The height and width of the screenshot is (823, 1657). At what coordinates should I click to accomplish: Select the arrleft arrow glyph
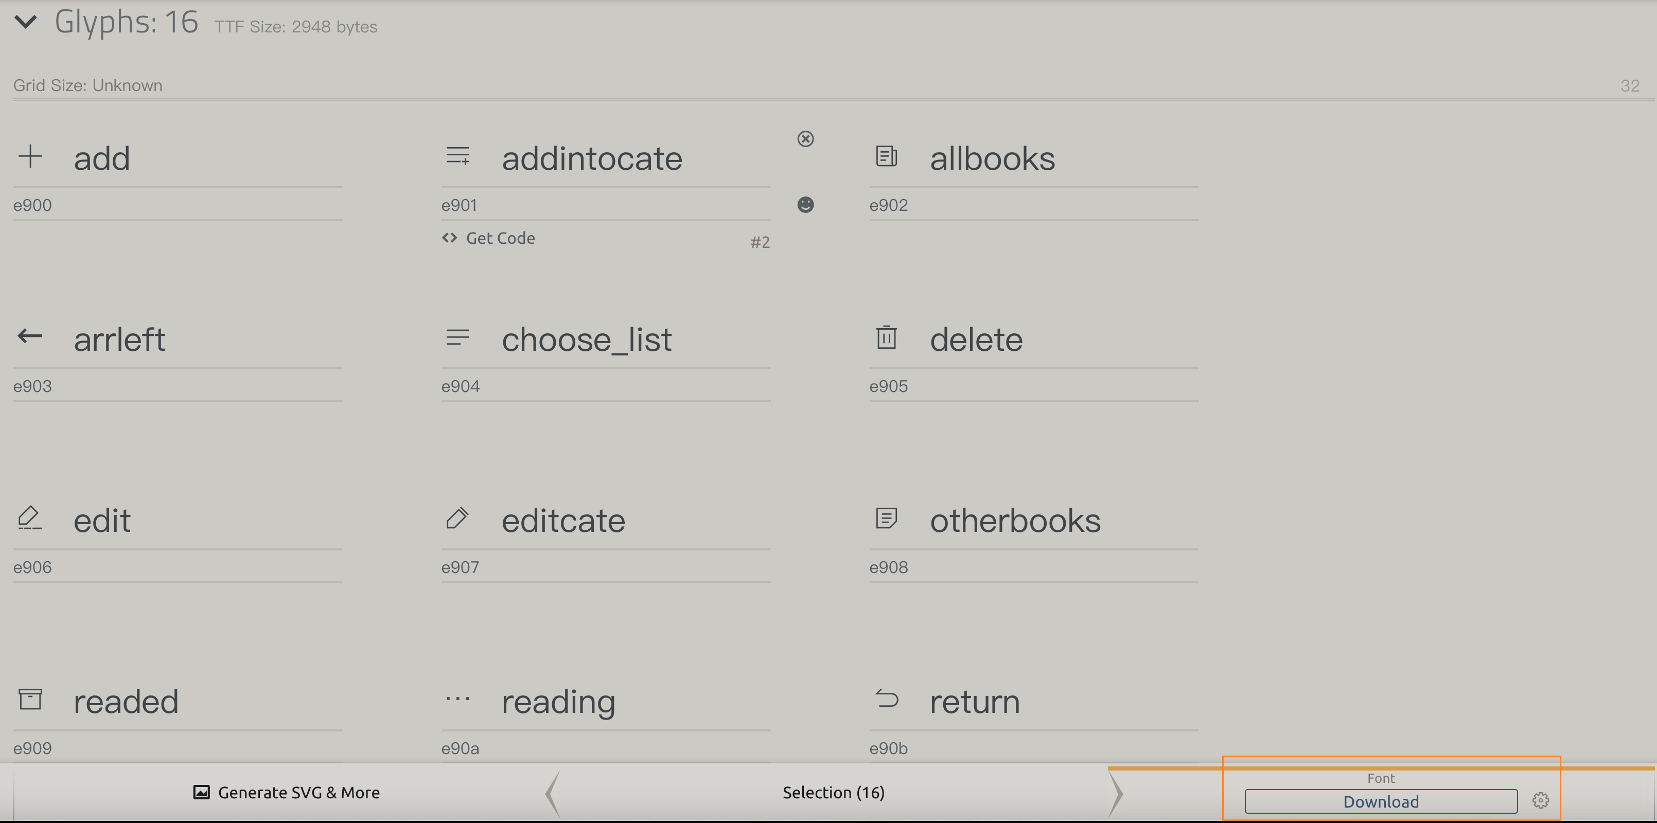[30, 335]
